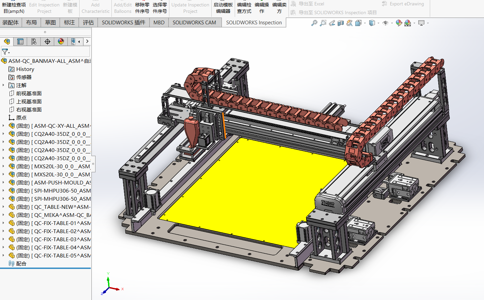Select the 配合 mates folder
484x300 pixels.
pos(17,264)
